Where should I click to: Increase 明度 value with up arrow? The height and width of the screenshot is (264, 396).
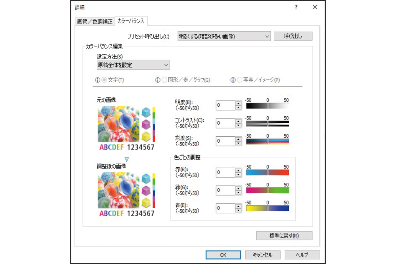(x=238, y=103)
